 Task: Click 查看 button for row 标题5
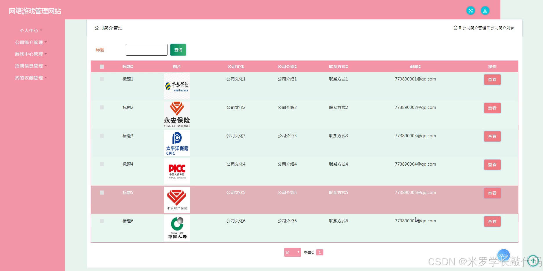(x=492, y=193)
